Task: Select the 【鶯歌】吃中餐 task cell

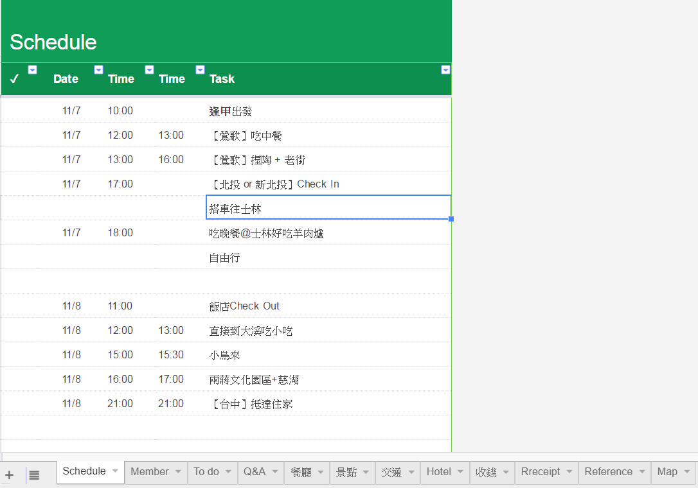Action: pyautogui.click(x=328, y=135)
